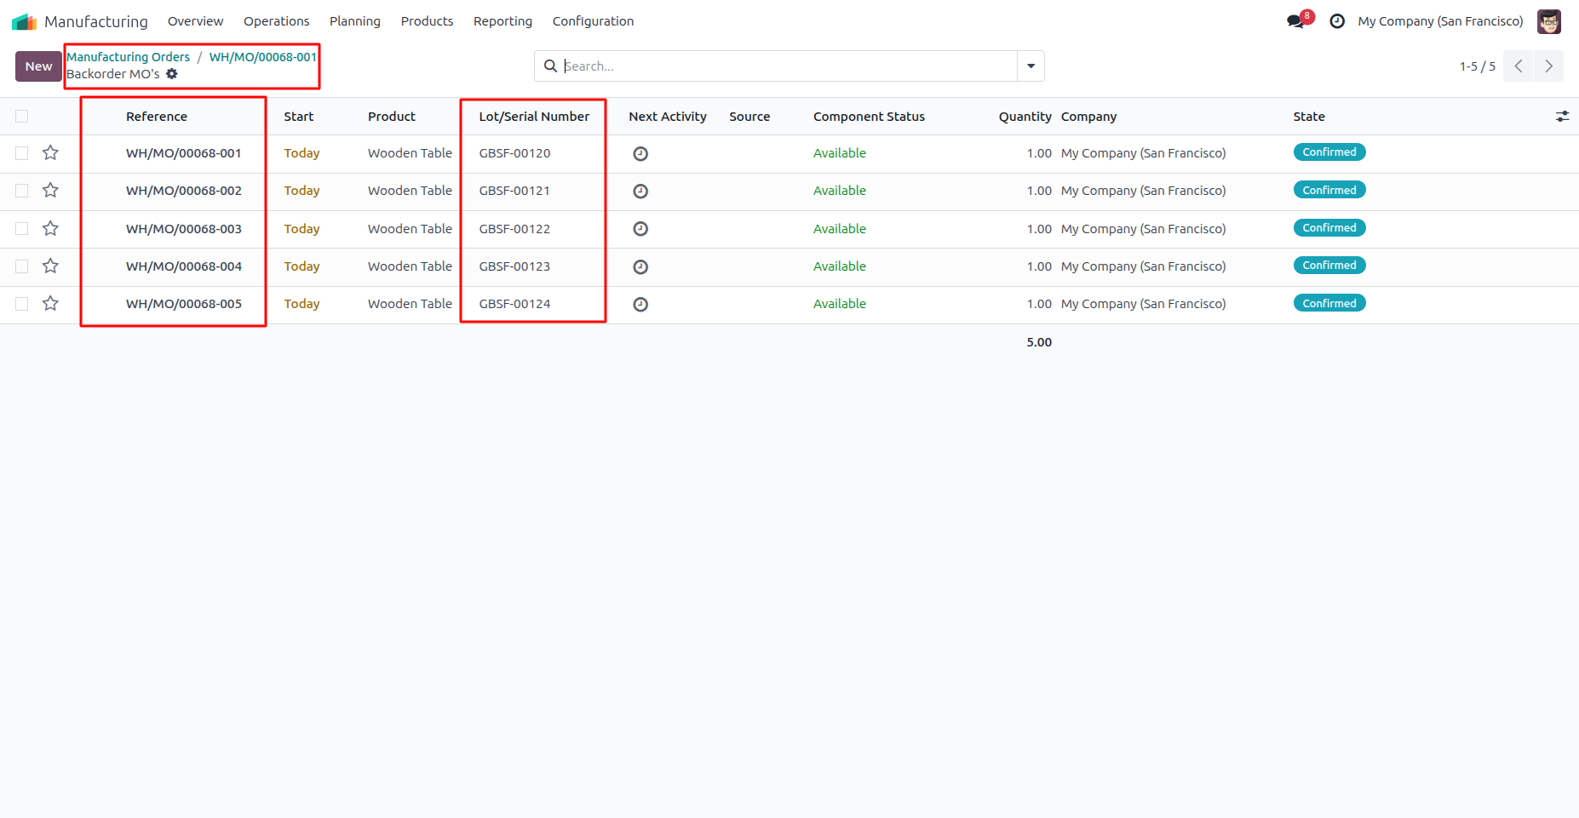Click Manufacturing app title text
The image size is (1579, 818).
pos(96,21)
